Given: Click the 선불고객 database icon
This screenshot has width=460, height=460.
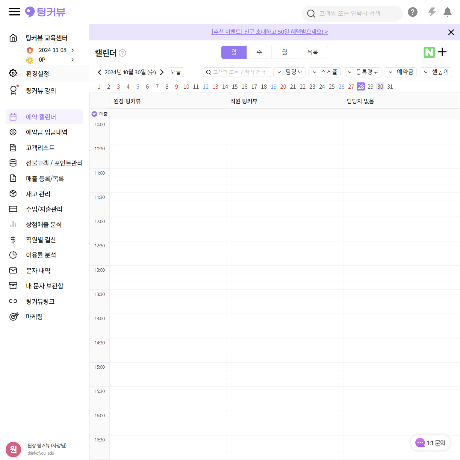Looking at the screenshot, I should 13,163.
